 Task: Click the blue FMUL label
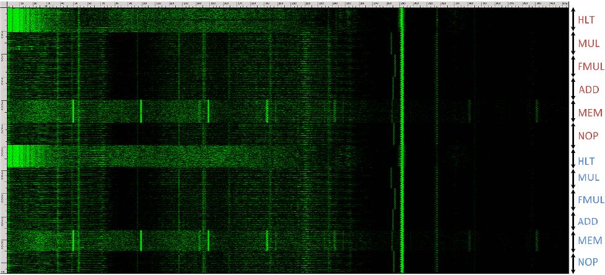[590, 199]
